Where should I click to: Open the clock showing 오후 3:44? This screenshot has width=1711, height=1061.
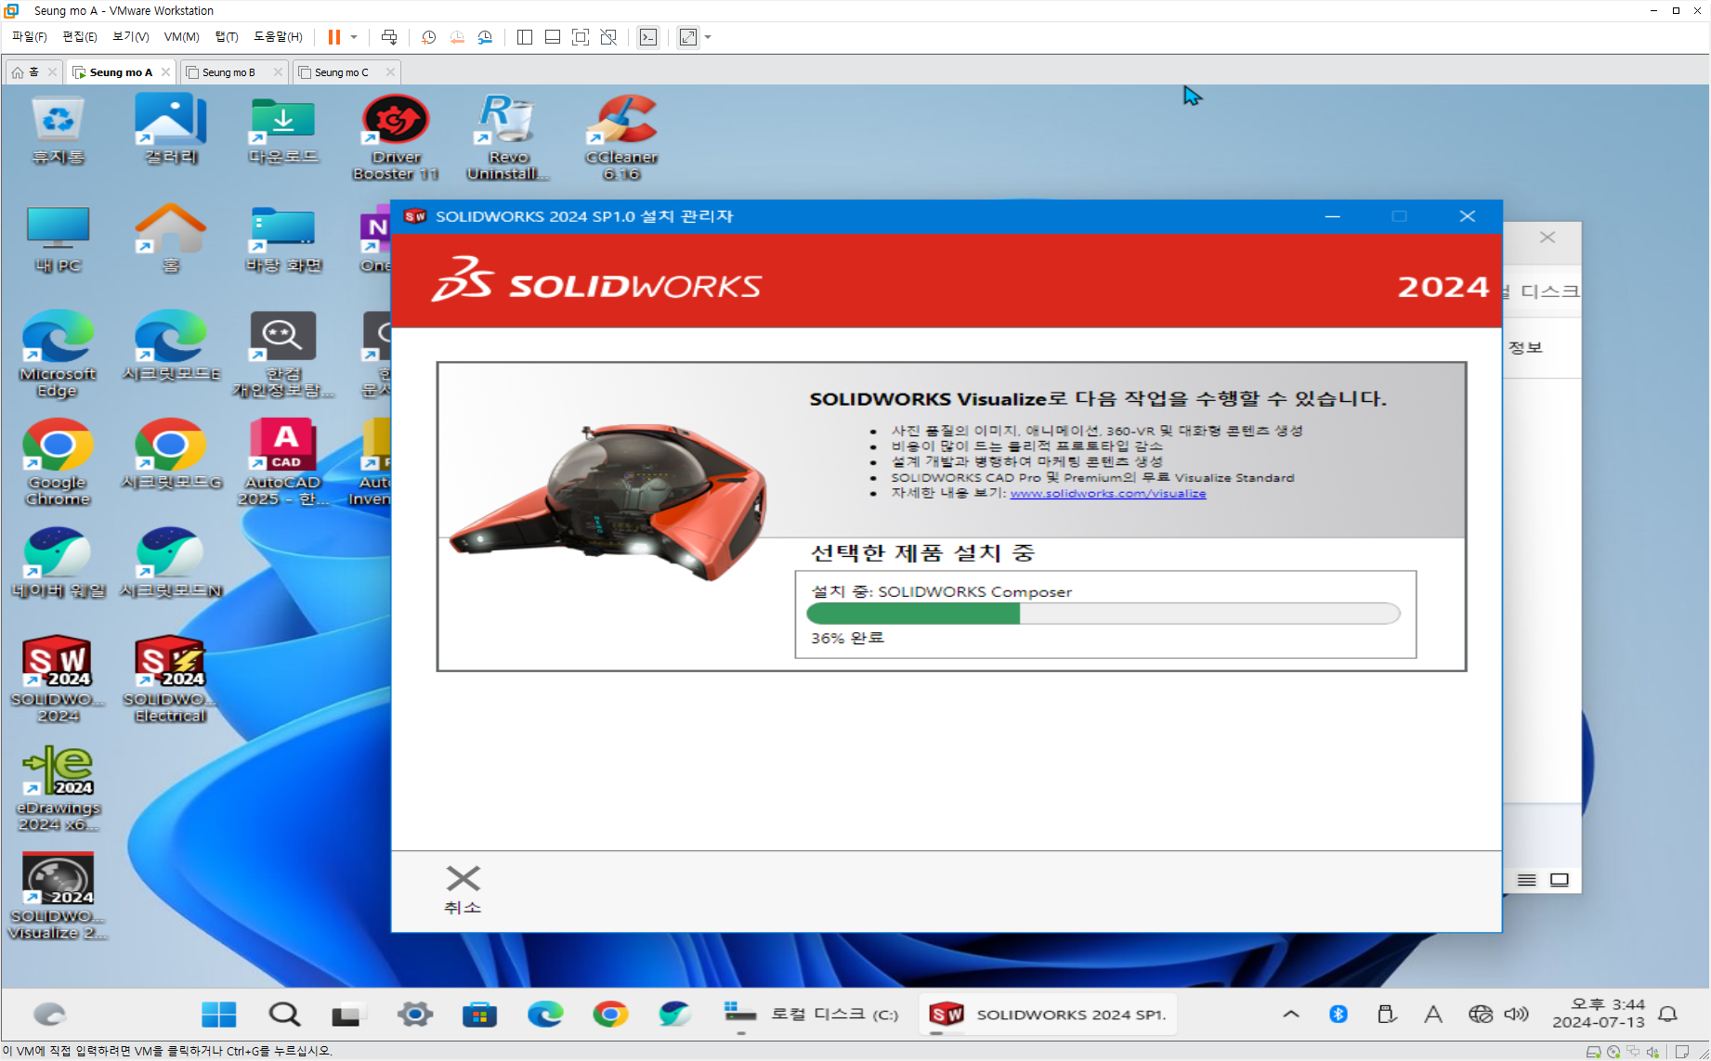pos(1599,1014)
